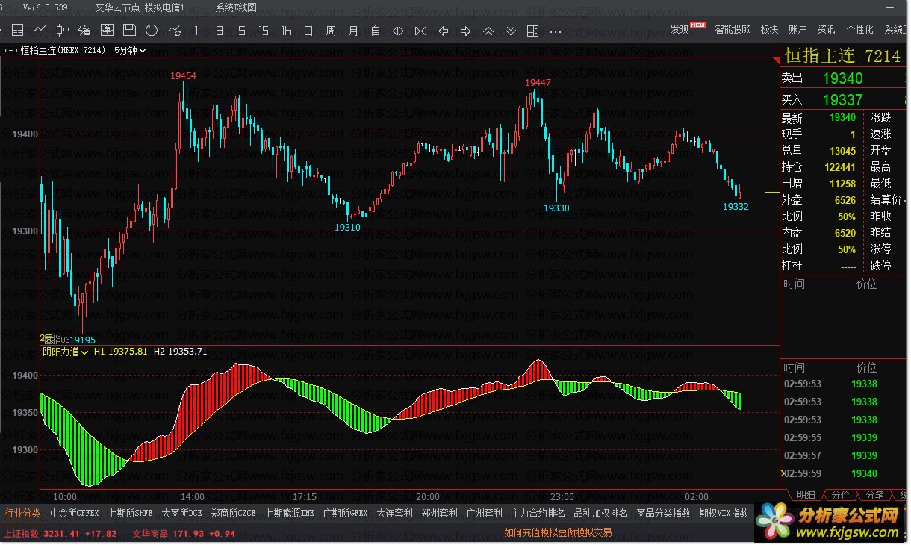Click the 恒指主连 7214 title in quote panel
Viewport: 911px width, 545px height.
pos(842,56)
